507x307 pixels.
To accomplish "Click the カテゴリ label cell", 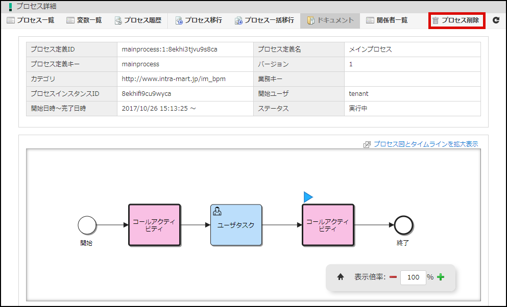I will 72,79.
